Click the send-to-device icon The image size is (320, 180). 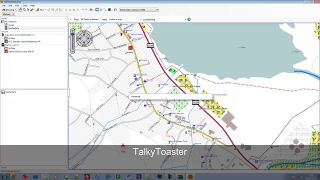[115, 10]
